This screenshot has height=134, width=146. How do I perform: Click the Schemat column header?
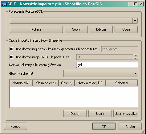coord(122,83)
